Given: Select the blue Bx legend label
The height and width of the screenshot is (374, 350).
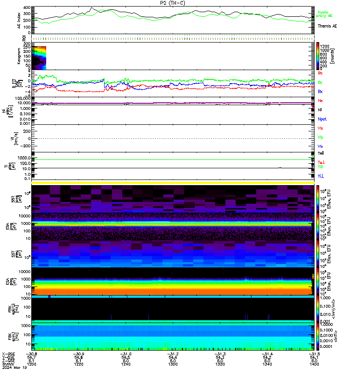Looking at the screenshot, I should pyautogui.click(x=320, y=92).
